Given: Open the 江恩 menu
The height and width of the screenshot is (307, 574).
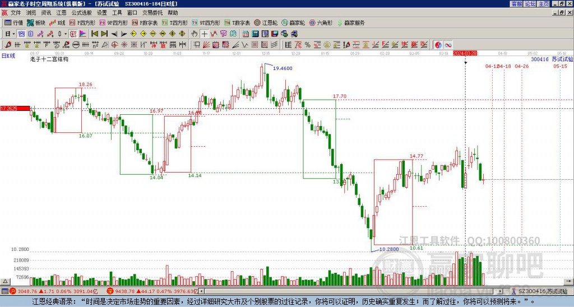Looking at the screenshot, I should click(x=61, y=13).
